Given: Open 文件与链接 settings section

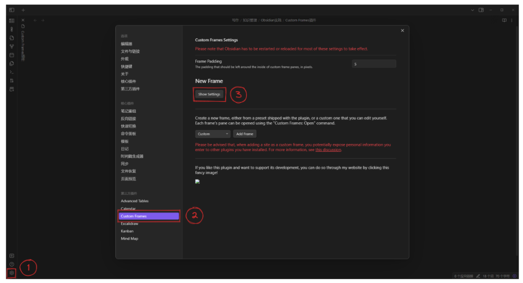Looking at the screenshot, I should click(x=130, y=51).
